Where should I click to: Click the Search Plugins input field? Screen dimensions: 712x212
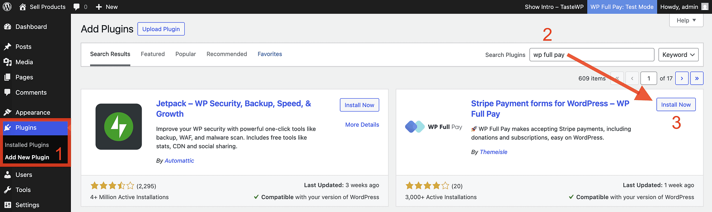click(592, 55)
